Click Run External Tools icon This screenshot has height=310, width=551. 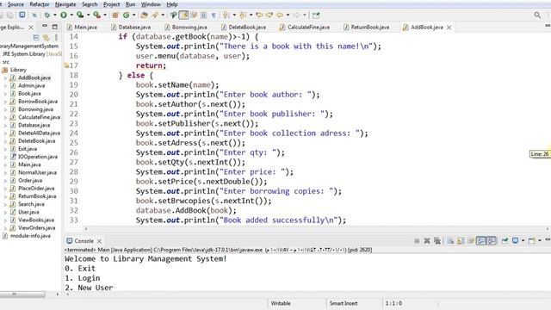96,15
